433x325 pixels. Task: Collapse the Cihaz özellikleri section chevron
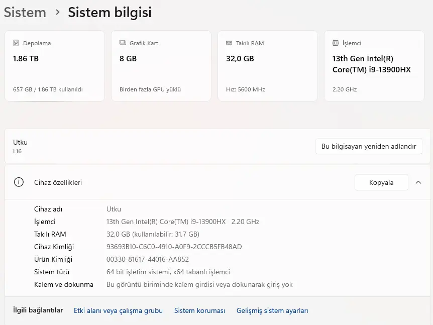tap(418, 182)
